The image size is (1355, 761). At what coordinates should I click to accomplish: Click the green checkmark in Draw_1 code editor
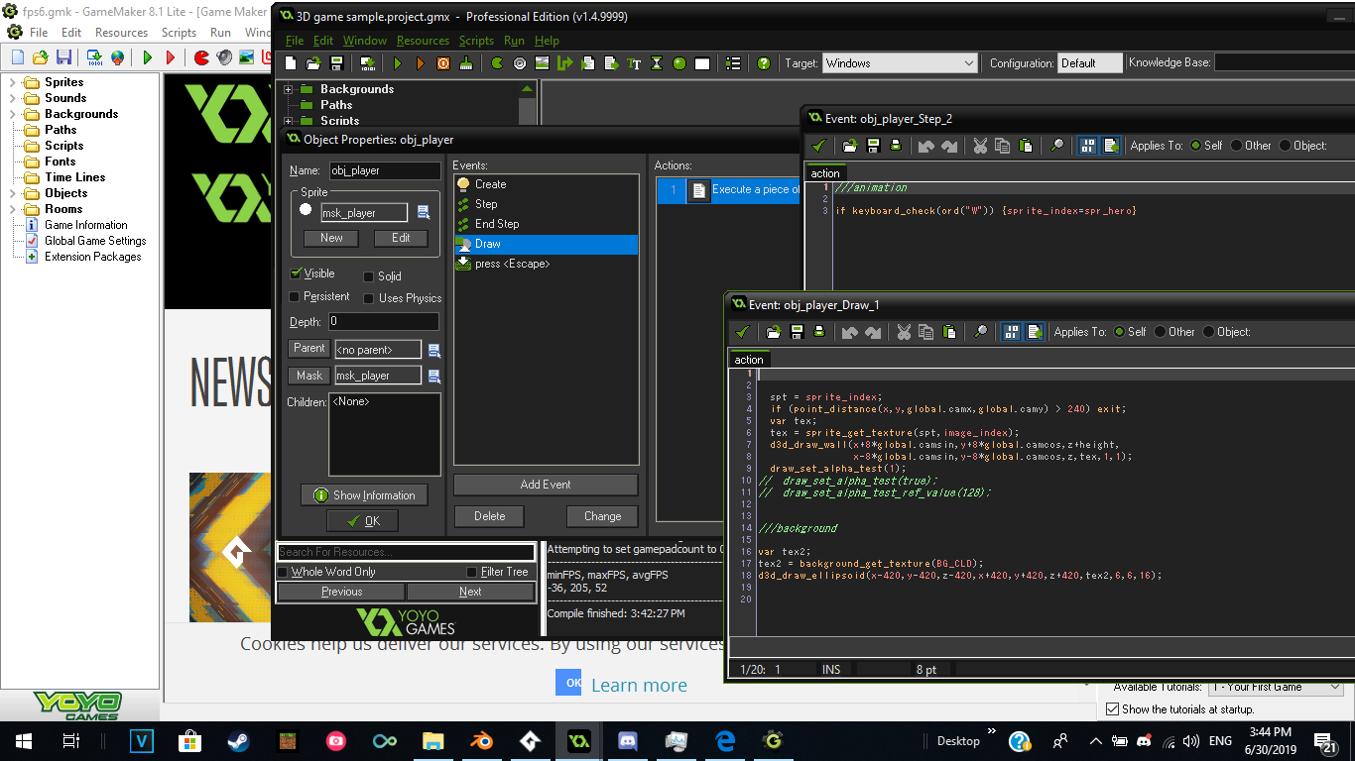click(741, 332)
